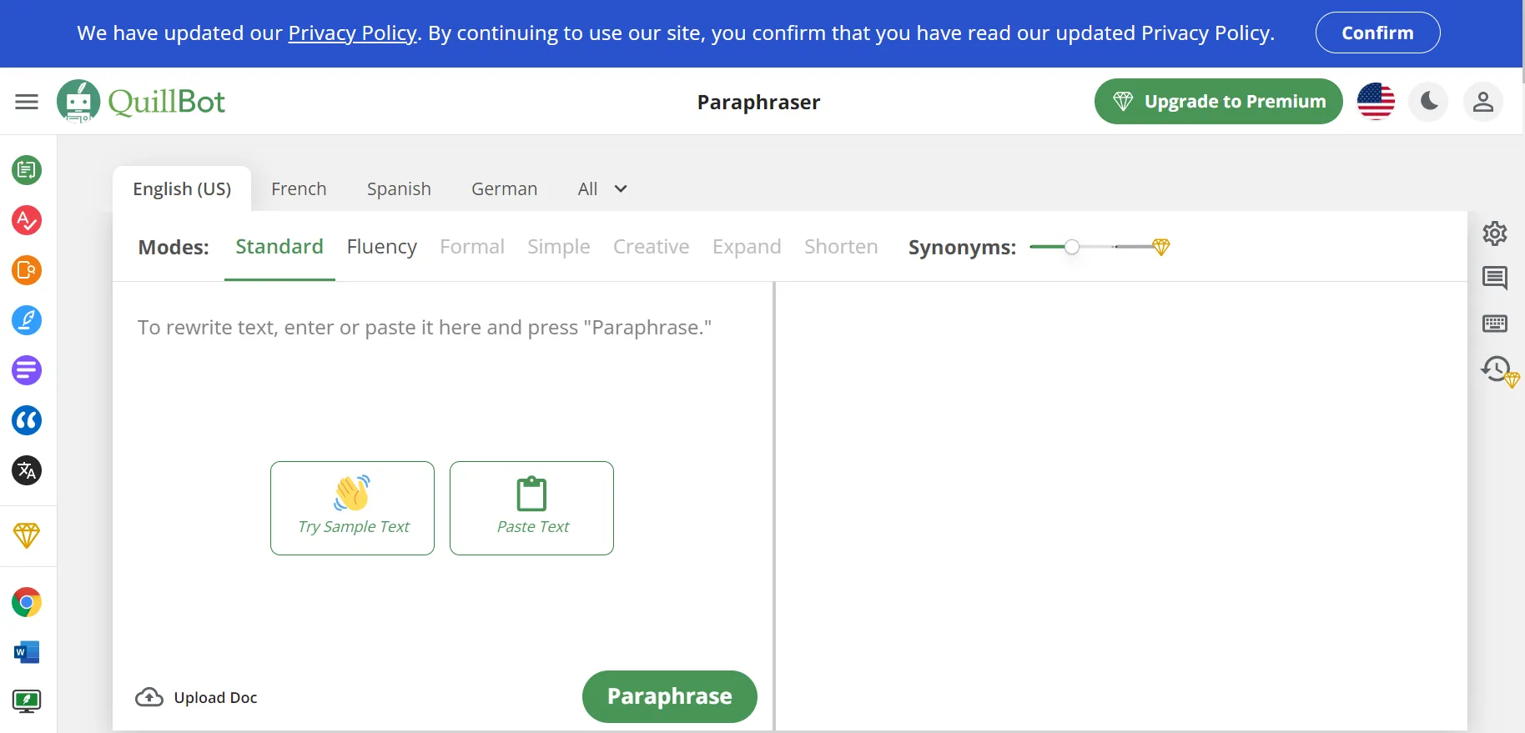
Task: Click the Synonyms slider handle
Action: point(1072,247)
